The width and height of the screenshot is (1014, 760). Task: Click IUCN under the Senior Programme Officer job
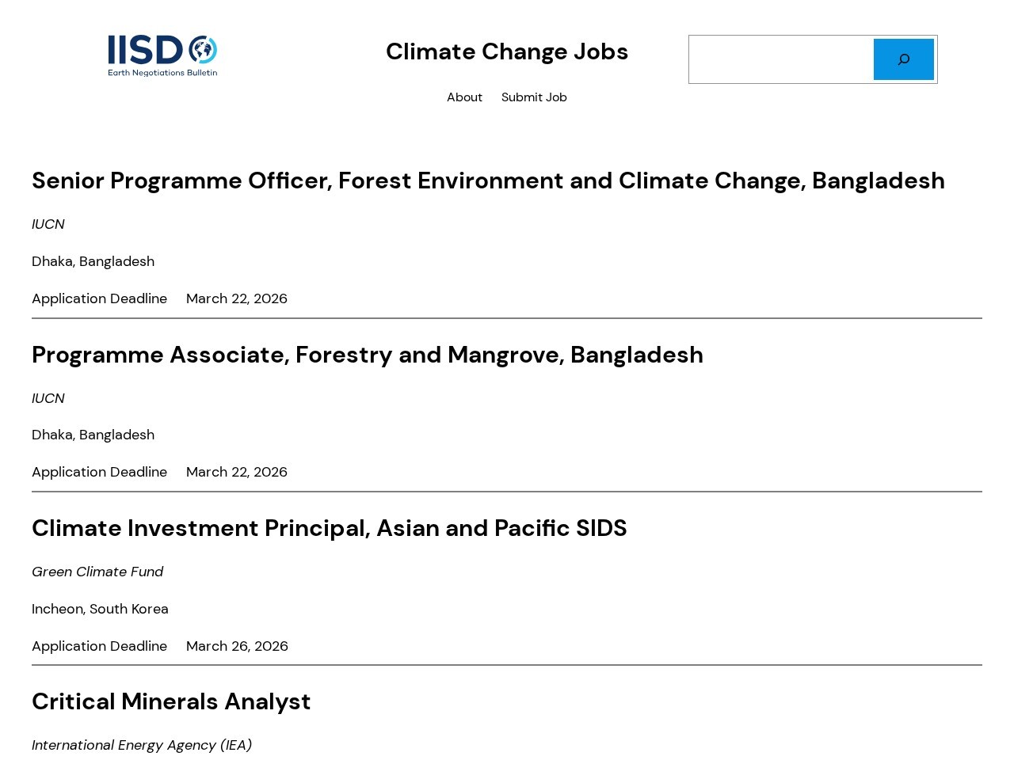click(x=48, y=224)
